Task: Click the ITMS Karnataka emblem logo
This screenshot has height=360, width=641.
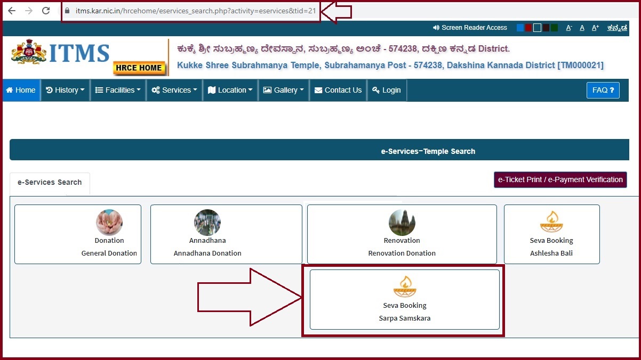Action: point(29,53)
